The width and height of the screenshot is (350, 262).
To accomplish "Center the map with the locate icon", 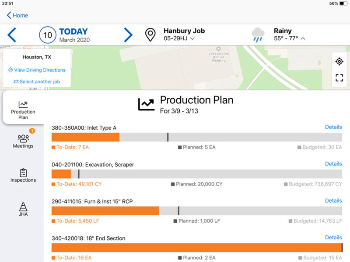I will [339, 62].
